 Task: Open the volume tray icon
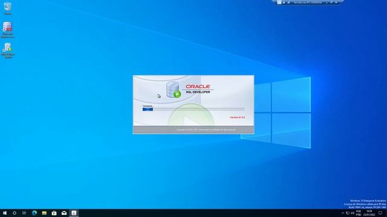pos(353,213)
